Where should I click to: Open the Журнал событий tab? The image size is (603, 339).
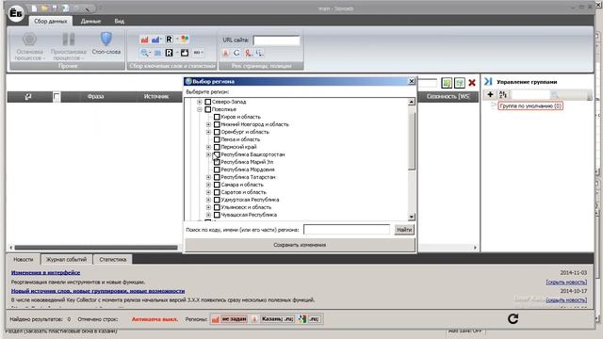[x=66, y=260]
